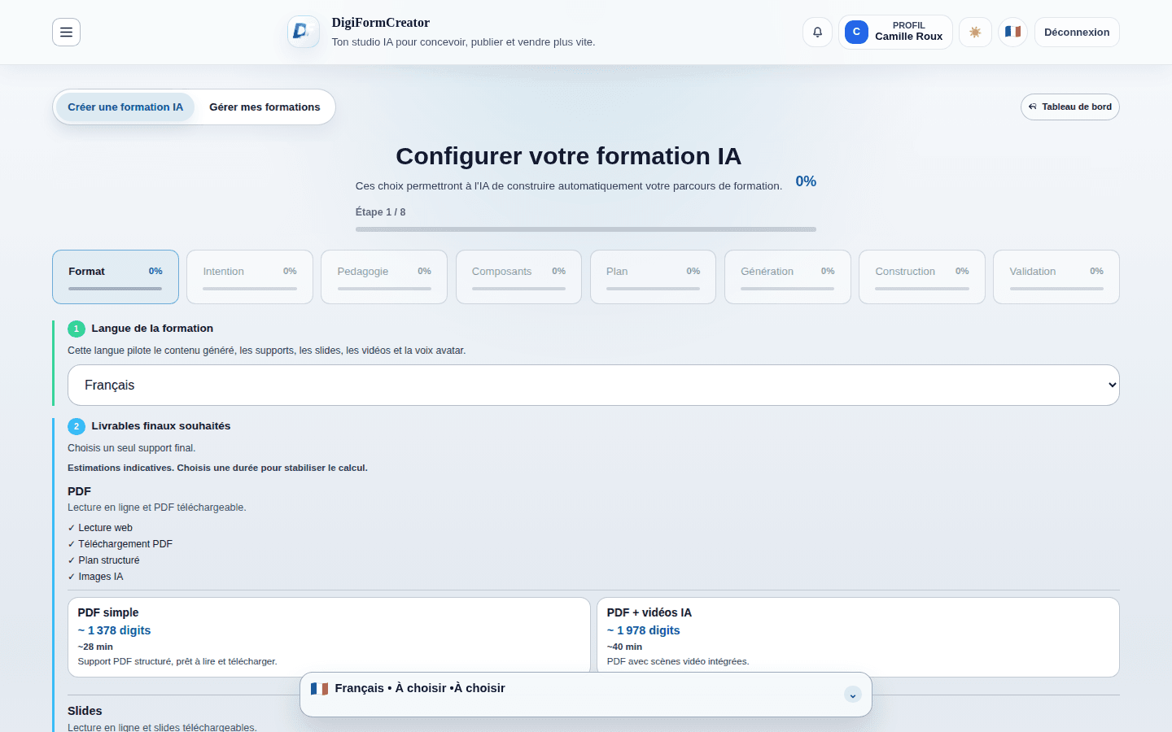Click the blue C profile avatar
The height and width of the screenshot is (732, 1172).
click(x=856, y=33)
